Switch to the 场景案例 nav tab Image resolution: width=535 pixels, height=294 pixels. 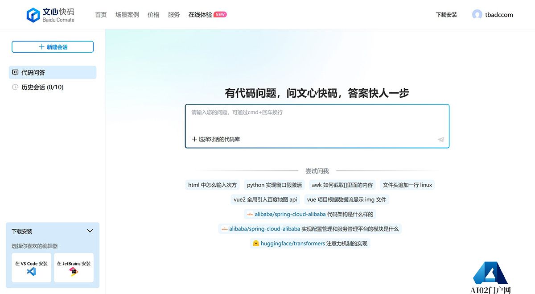[127, 14]
